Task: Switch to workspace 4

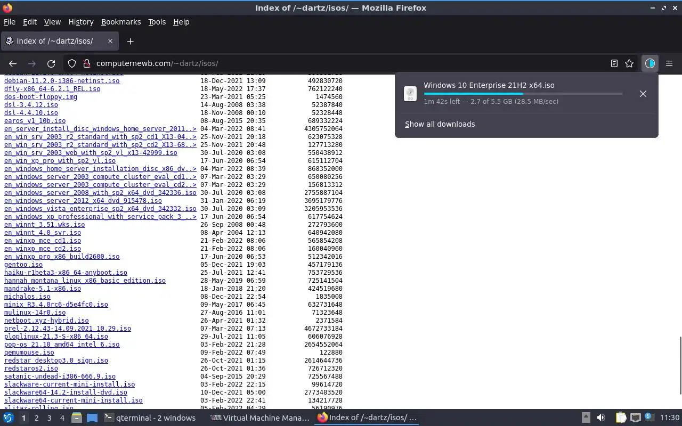Action: [x=62, y=418]
